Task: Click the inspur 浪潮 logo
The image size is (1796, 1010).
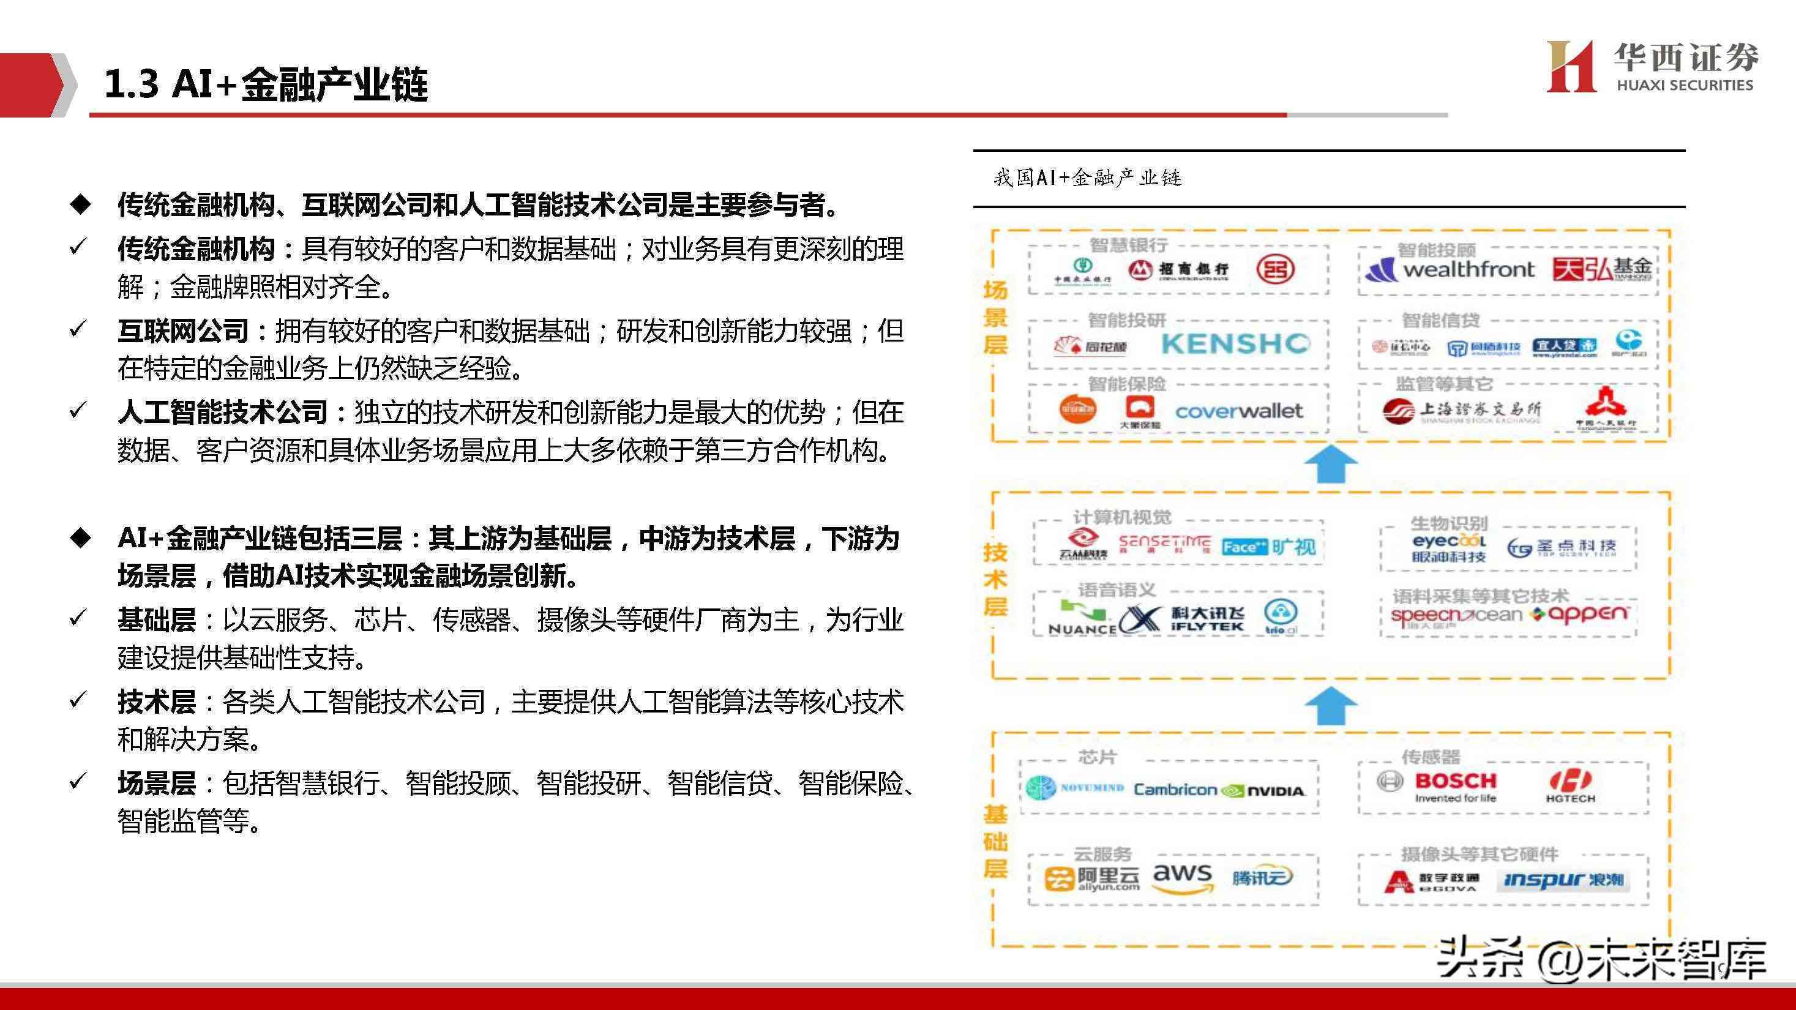Action: [1564, 880]
